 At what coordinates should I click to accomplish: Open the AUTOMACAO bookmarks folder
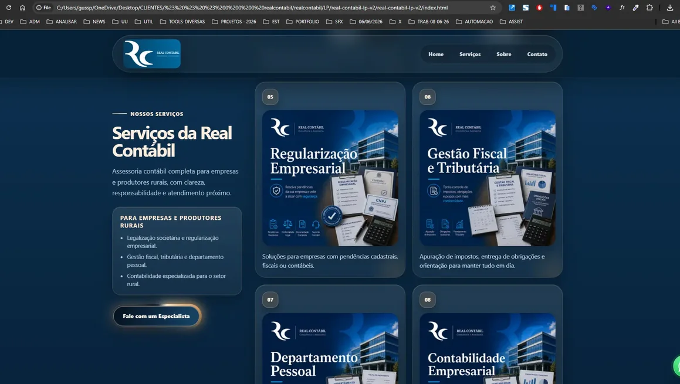[x=475, y=22]
